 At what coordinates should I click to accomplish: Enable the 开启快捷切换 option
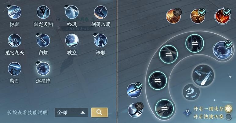[x=228, y=117]
